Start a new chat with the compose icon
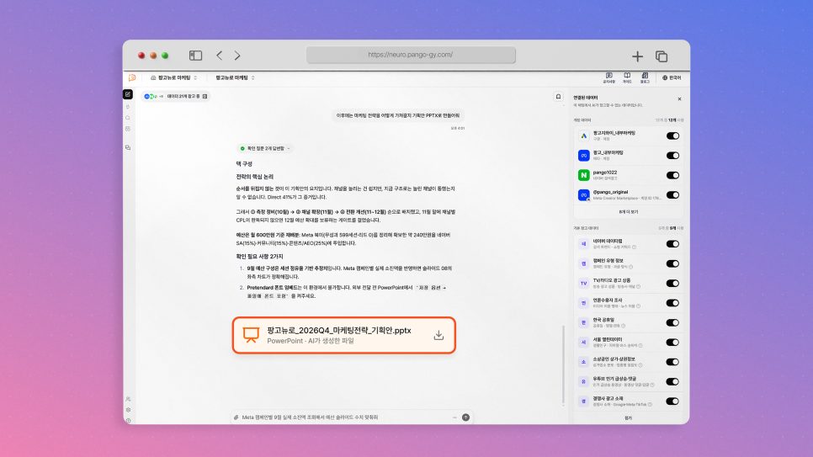 point(128,94)
